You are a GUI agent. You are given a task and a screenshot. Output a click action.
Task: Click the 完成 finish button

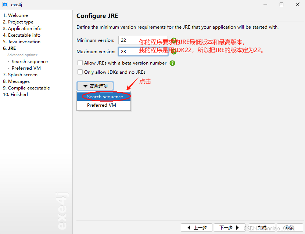[x=262, y=228]
